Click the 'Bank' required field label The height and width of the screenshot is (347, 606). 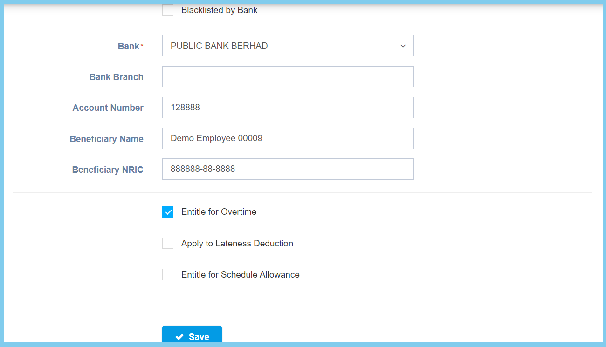click(x=129, y=47)
